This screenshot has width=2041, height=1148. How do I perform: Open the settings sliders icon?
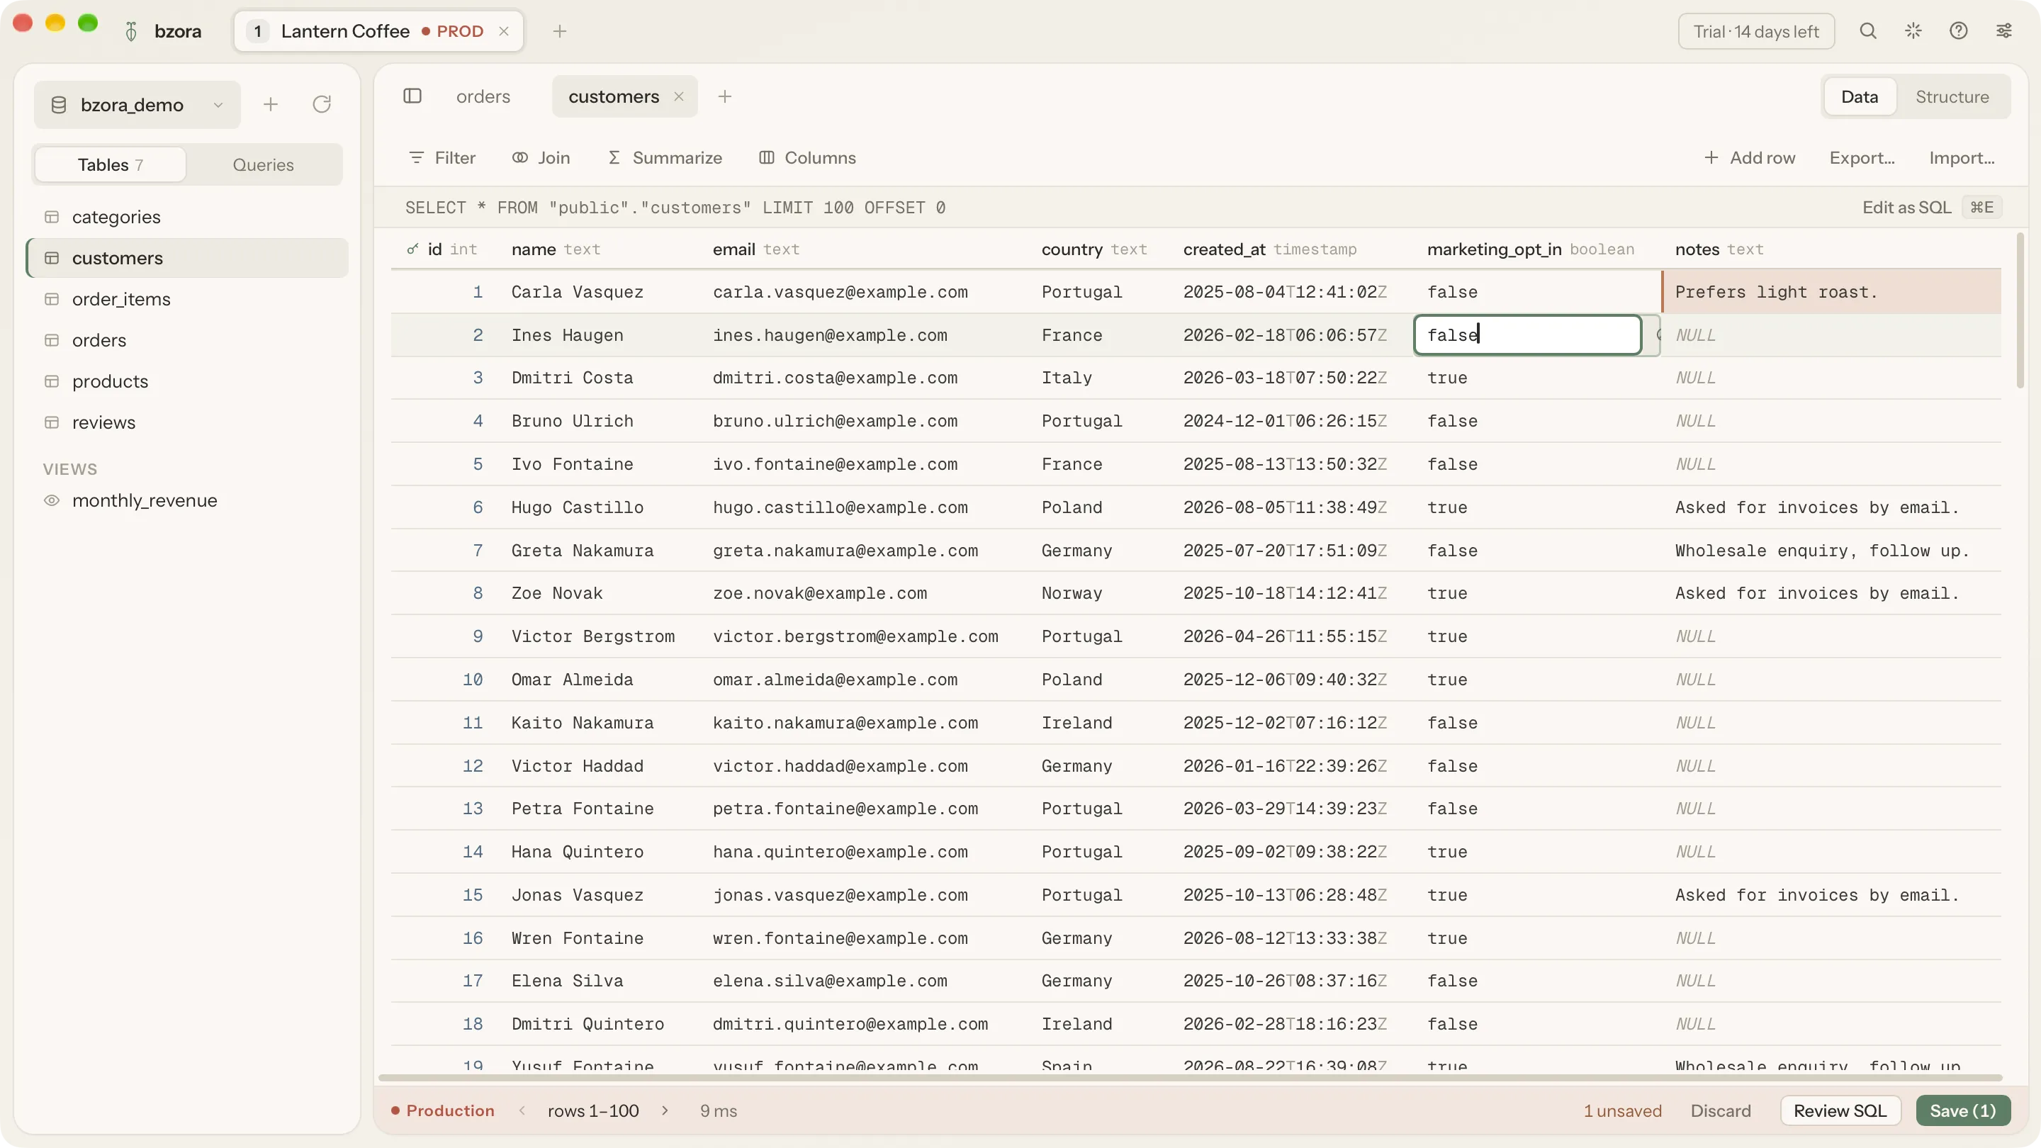point(2003,31)
